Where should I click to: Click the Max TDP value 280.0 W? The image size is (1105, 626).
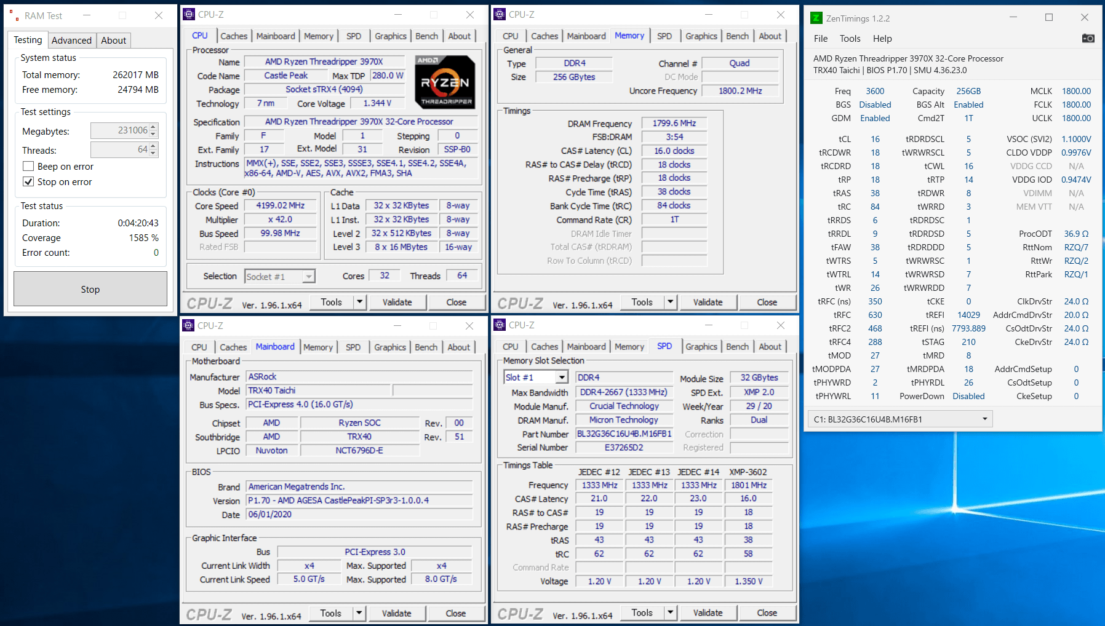tap(388, 76)
